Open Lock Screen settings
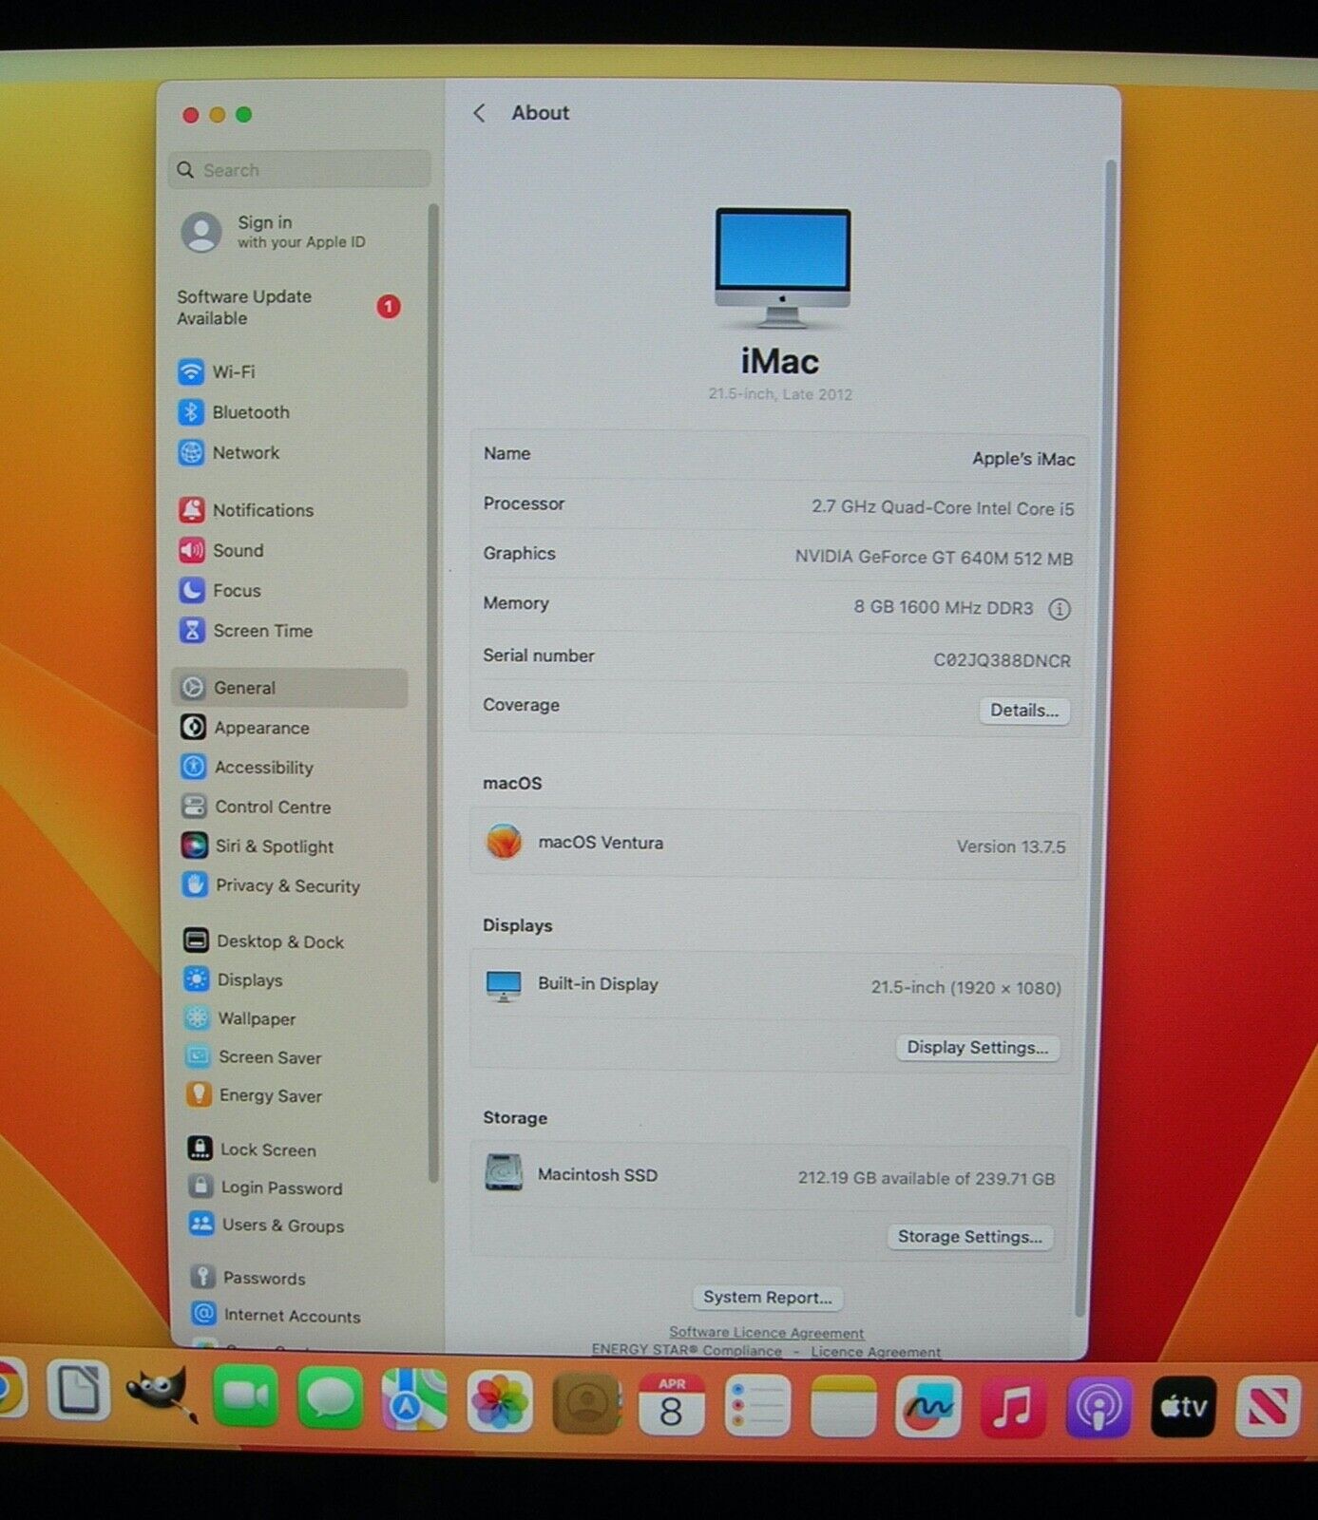The width and height of the screenshot is (1318, 1520). [x=252, y=1150]
